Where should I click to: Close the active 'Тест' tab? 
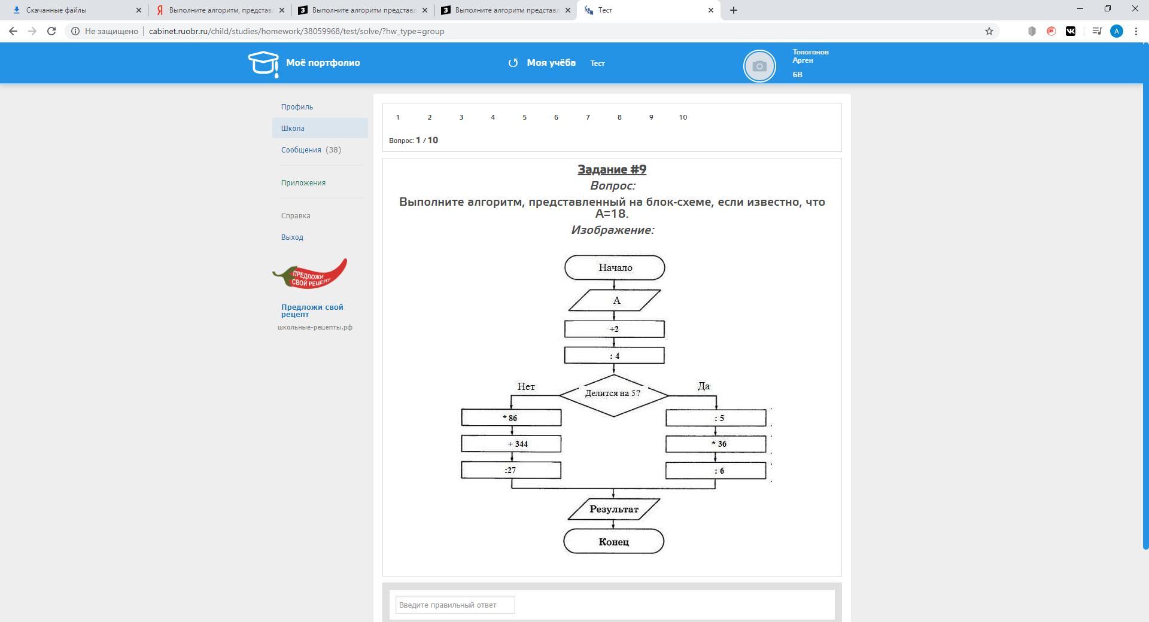coord(711,10)
